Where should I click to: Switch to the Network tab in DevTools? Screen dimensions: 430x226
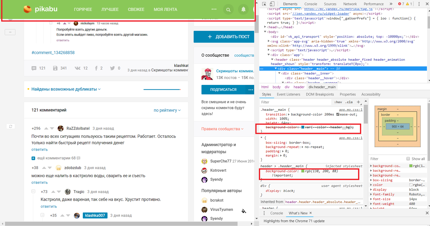click(350, 4)
